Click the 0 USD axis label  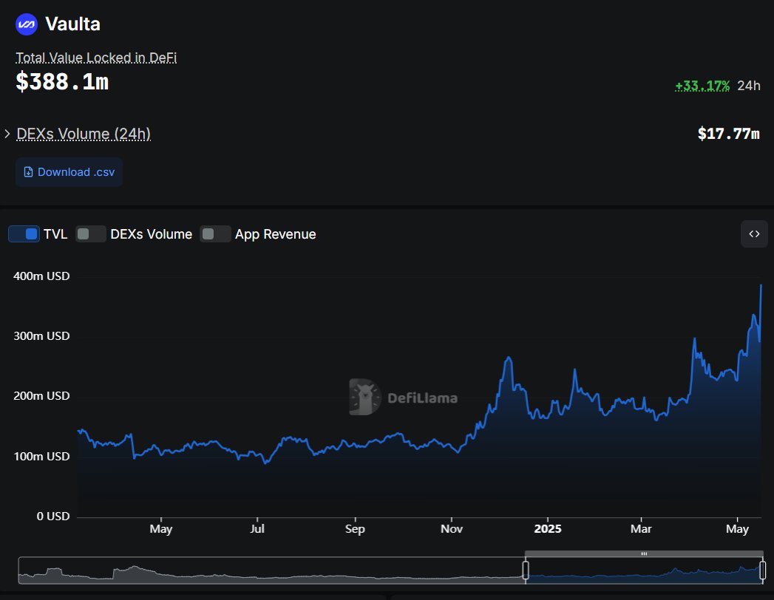52,516
